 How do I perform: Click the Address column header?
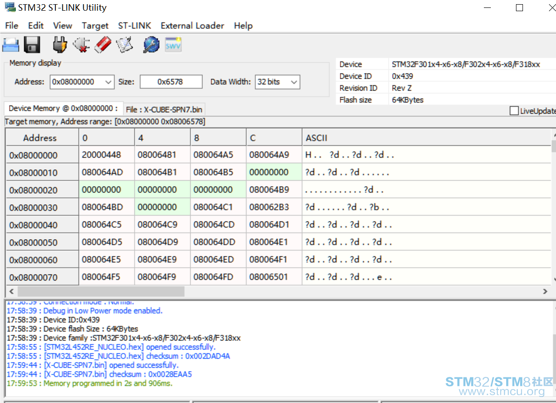point(42,138)
